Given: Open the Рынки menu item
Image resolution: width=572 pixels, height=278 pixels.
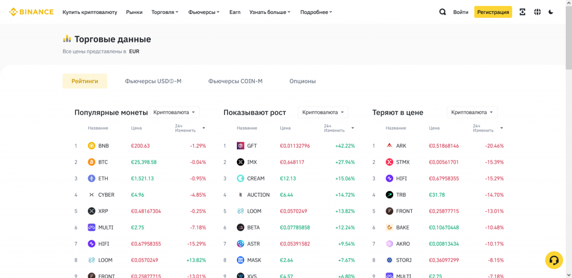Looking at the screenshot, I should [x=134, y=12].
